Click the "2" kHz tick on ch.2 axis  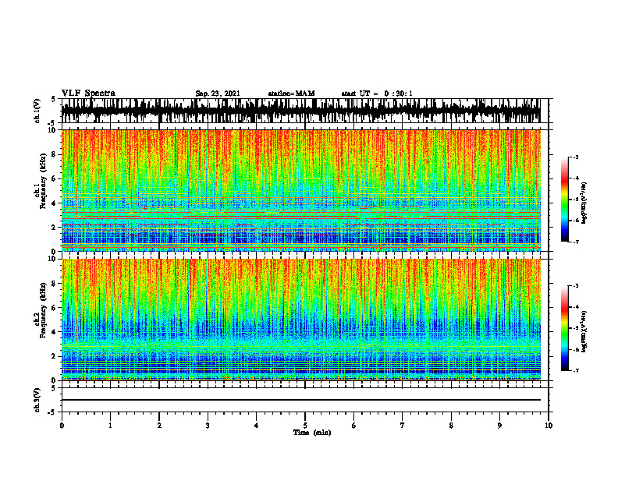54,356
